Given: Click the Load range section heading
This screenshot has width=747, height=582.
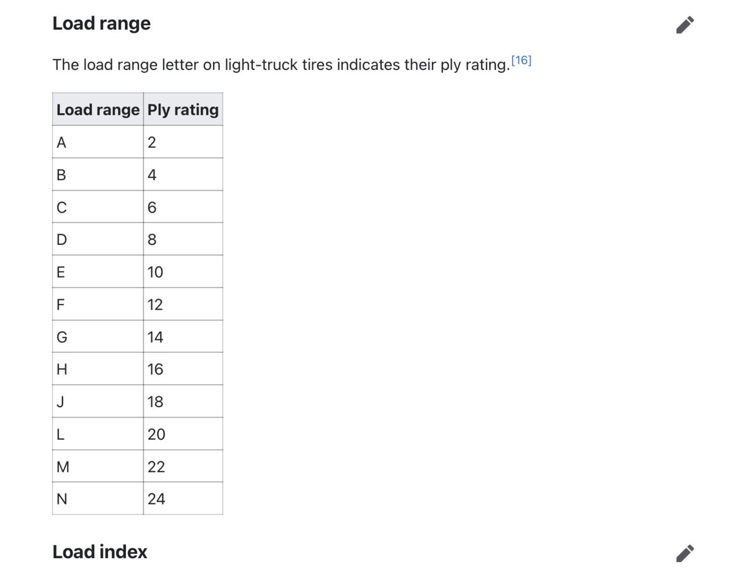Looking at the screenshot, I should 102,23.
